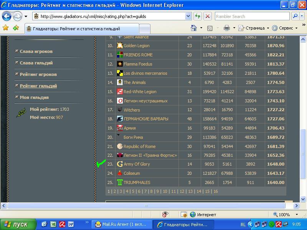This screenshot has height=230, width=307.
Task: Open the Favorites star icon
Action: coord(6,28)
